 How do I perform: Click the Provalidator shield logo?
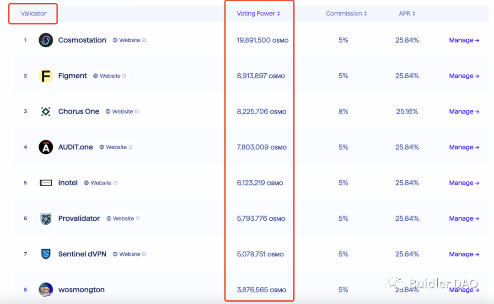pyautogui.click(x=46, y=218)
